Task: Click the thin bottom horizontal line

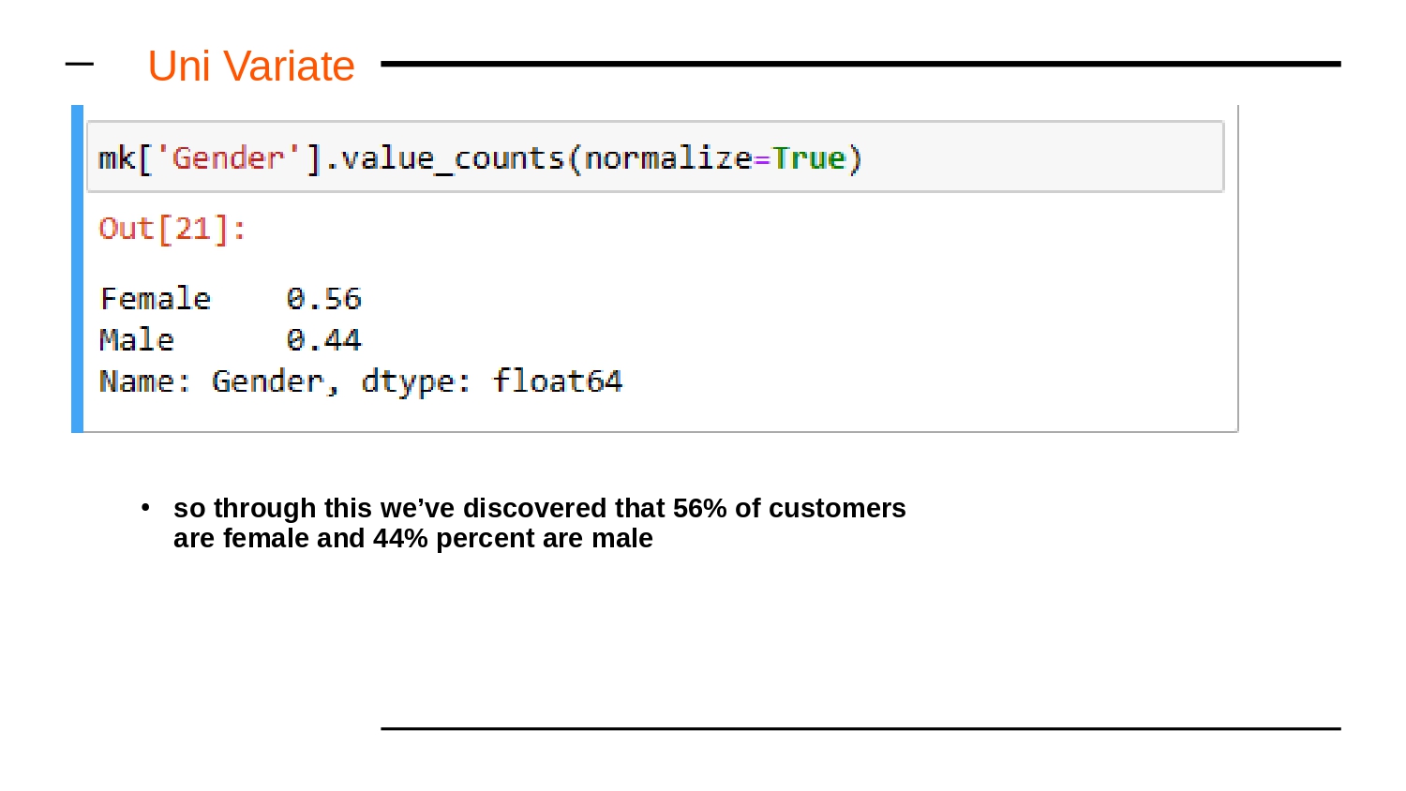Action: [x=860, y=728]
